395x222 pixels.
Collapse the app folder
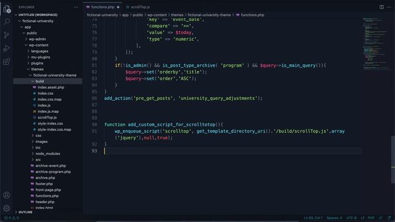[28, 27]
